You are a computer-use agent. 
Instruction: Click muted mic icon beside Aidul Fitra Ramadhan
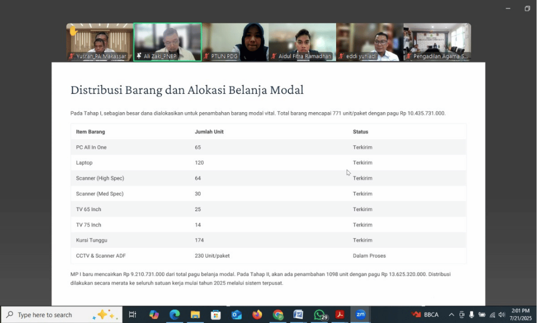point(274,56)
